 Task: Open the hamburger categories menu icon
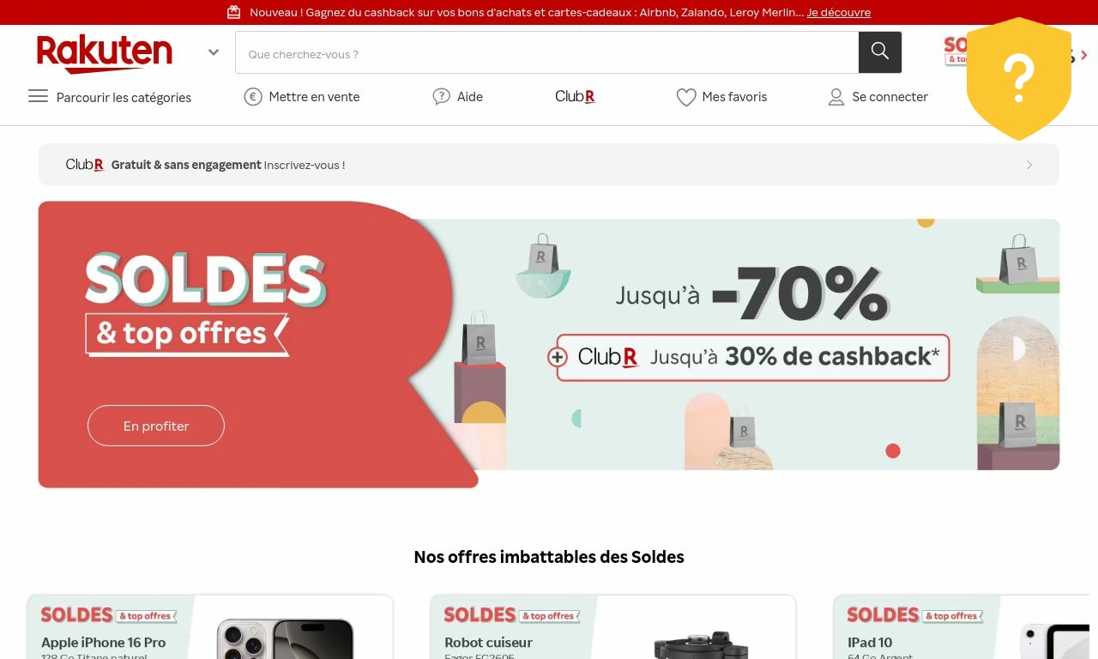click(38, 96)
